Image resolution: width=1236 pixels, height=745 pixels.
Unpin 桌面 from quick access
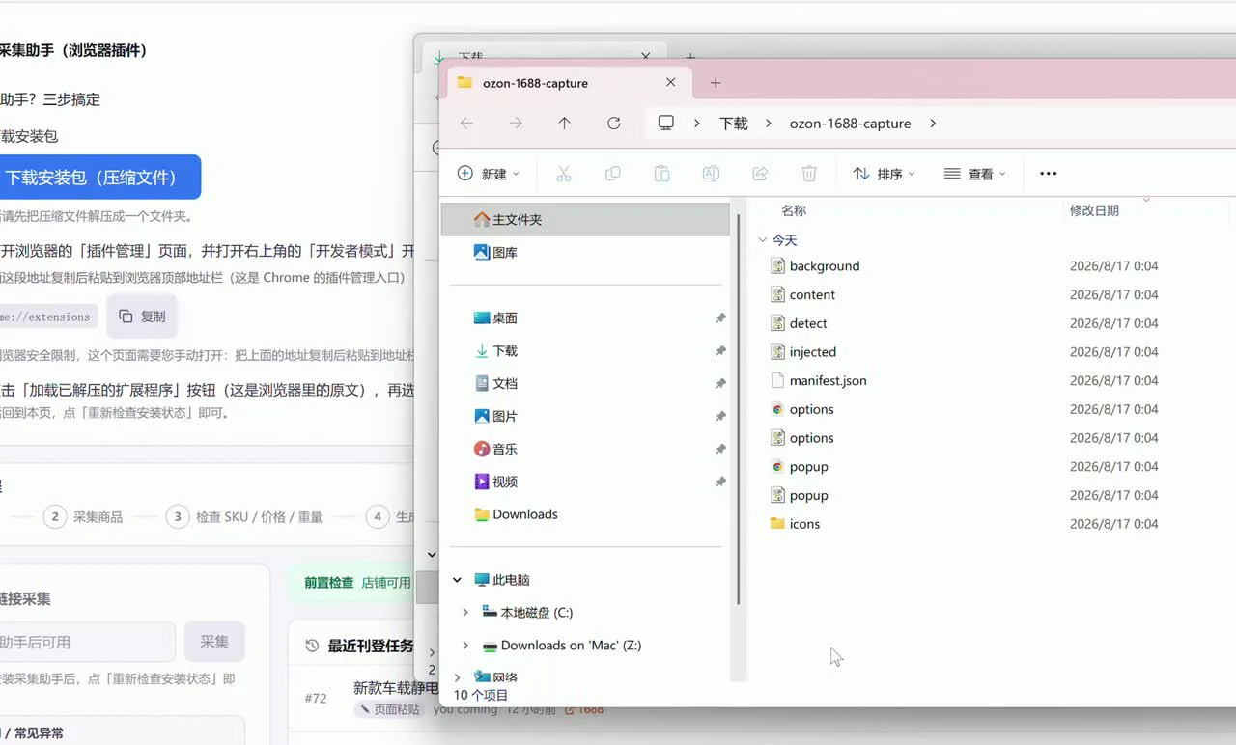[720, 318]
